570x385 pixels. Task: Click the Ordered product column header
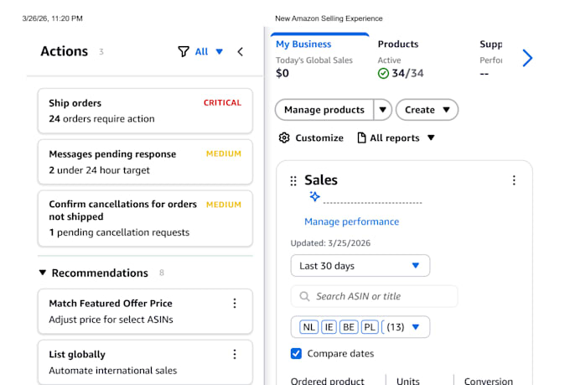point(327,381)
